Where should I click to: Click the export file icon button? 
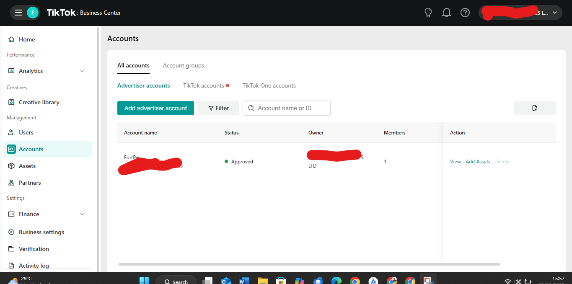[x=534, y=108]
